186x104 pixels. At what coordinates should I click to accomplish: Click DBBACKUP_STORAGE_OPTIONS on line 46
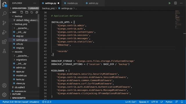pyautogui.click(x=67, y=64)
